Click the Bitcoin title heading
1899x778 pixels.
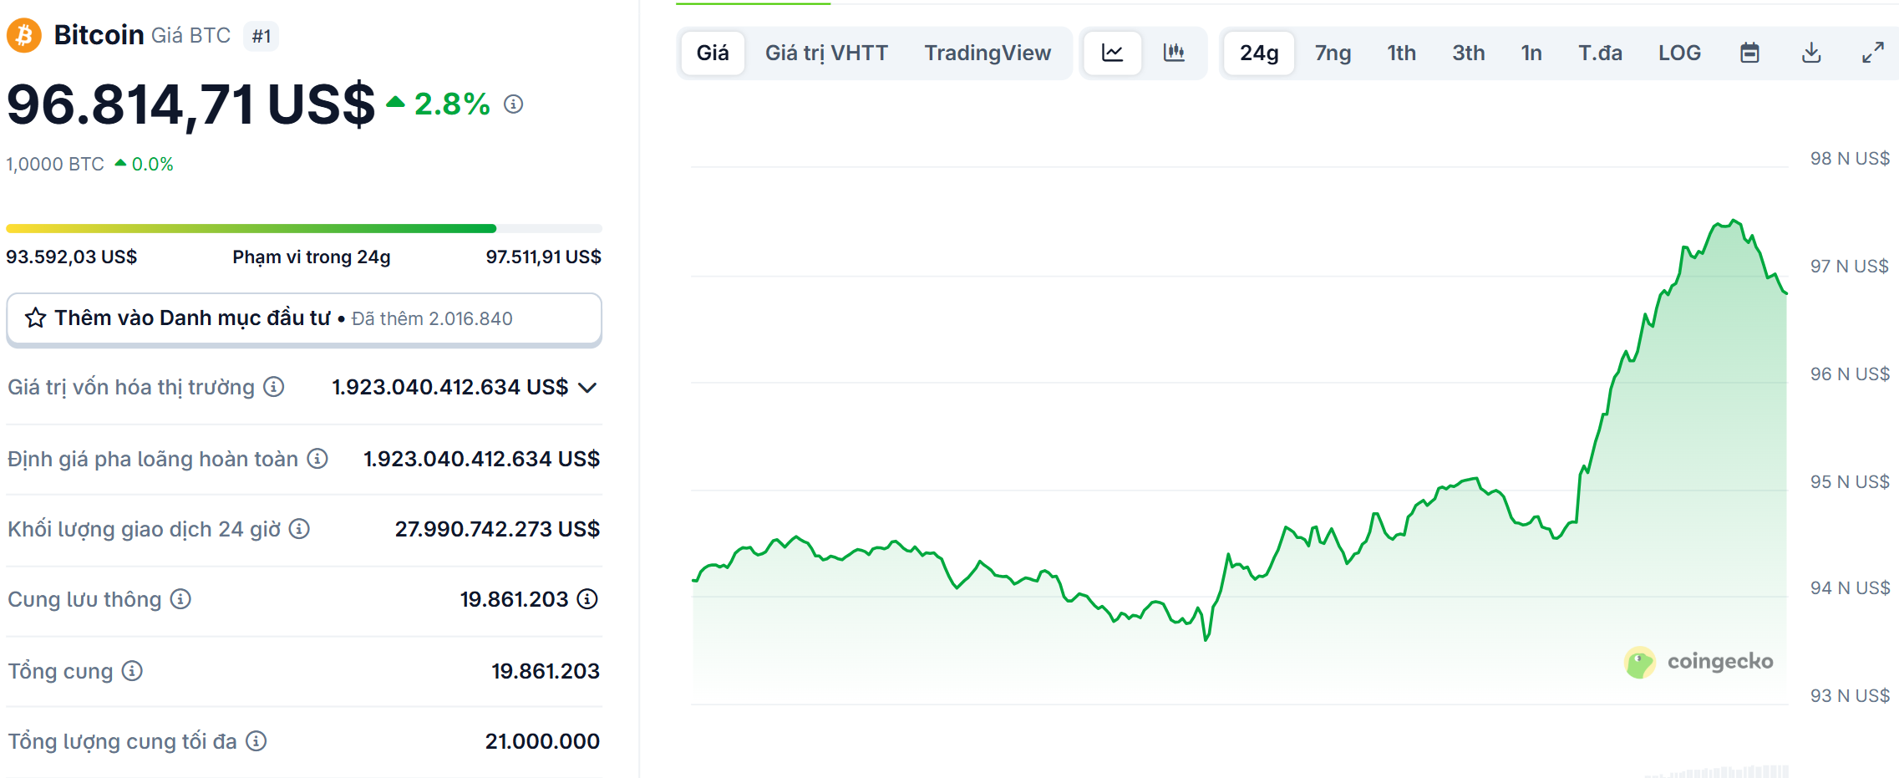(99, 35)
